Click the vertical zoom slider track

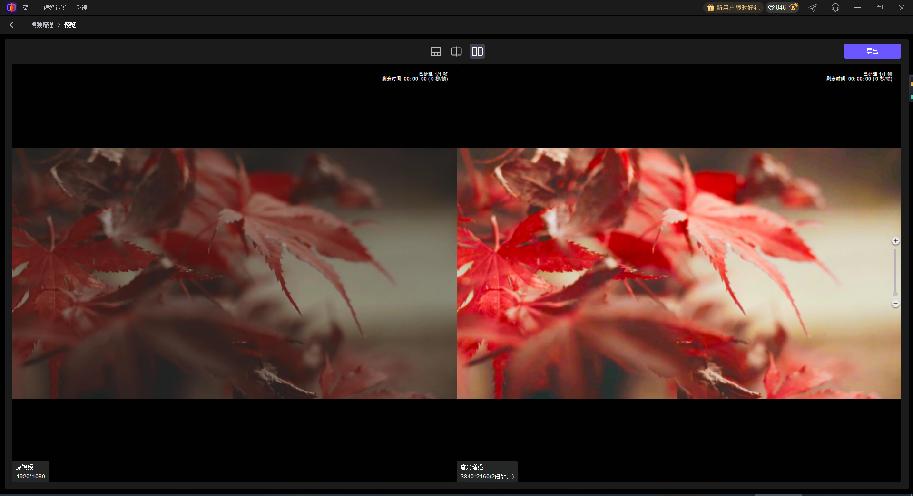point(895,272)
